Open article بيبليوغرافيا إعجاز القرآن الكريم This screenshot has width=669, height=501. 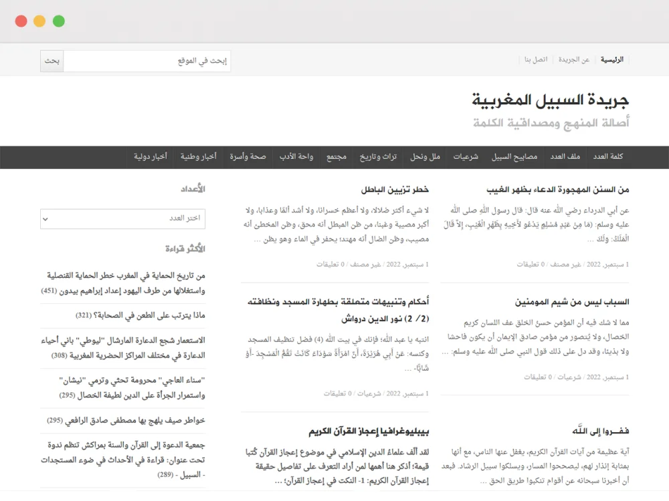pyautogui.click(x=369, y=432)
